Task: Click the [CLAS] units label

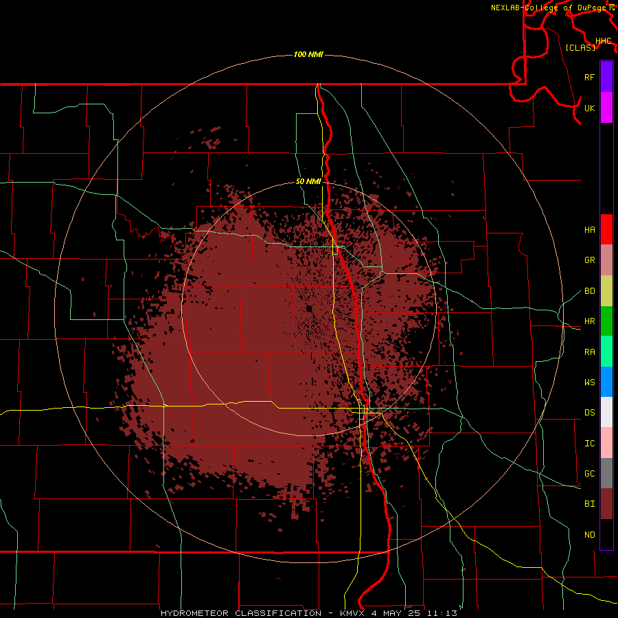Action: pyautogui.click(x=580, y=47)
